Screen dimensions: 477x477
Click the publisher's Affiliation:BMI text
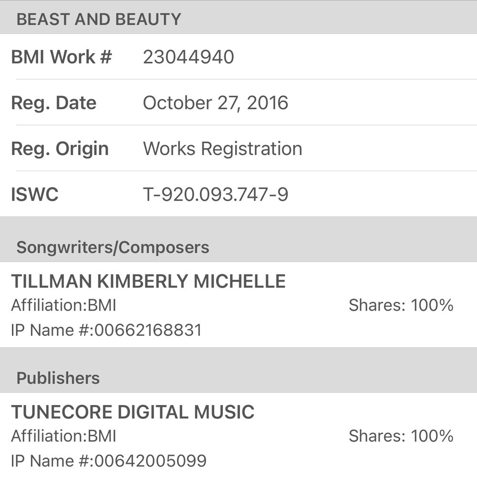[63, 436]
